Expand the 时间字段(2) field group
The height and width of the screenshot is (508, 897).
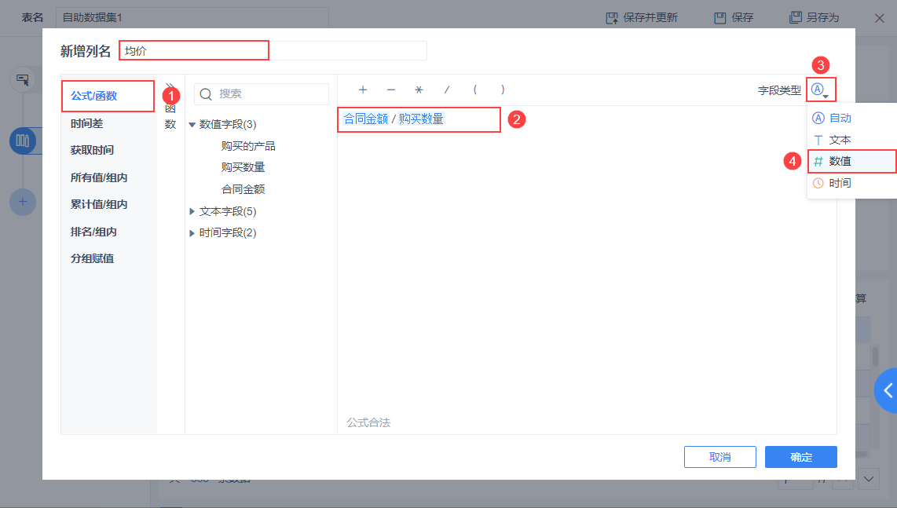point(226,232)
